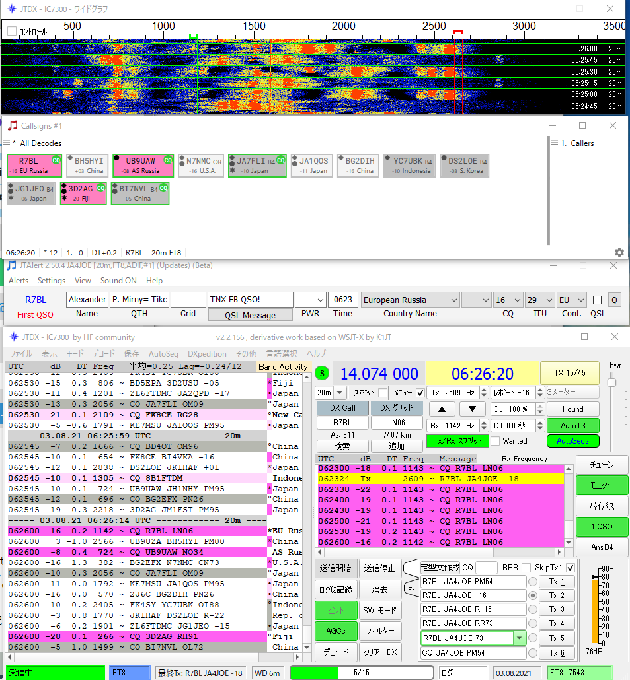Expand the R7BL JA4JOE 73 message dropdown

(x=520, y=638)
